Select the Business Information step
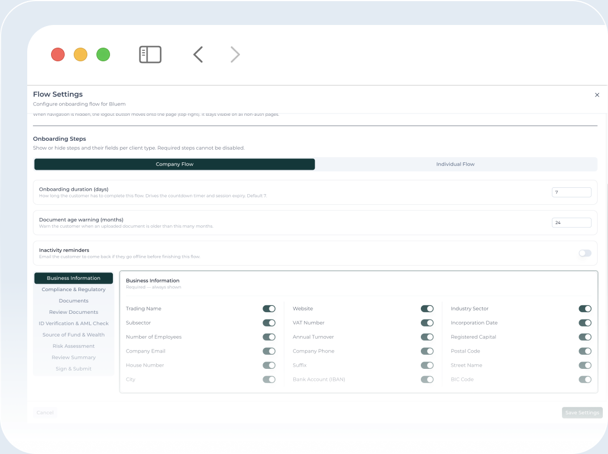Image resolution: width=608 pixels, height=454 pixels. 74,278
